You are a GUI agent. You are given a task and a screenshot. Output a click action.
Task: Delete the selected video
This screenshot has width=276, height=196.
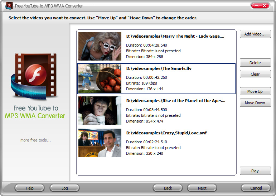coord(255,63)
